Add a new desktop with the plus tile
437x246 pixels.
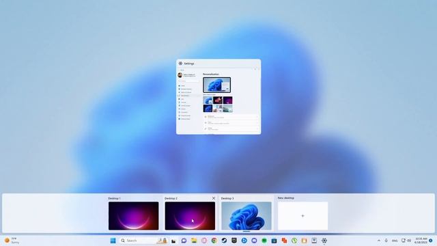tap(302, 216)
